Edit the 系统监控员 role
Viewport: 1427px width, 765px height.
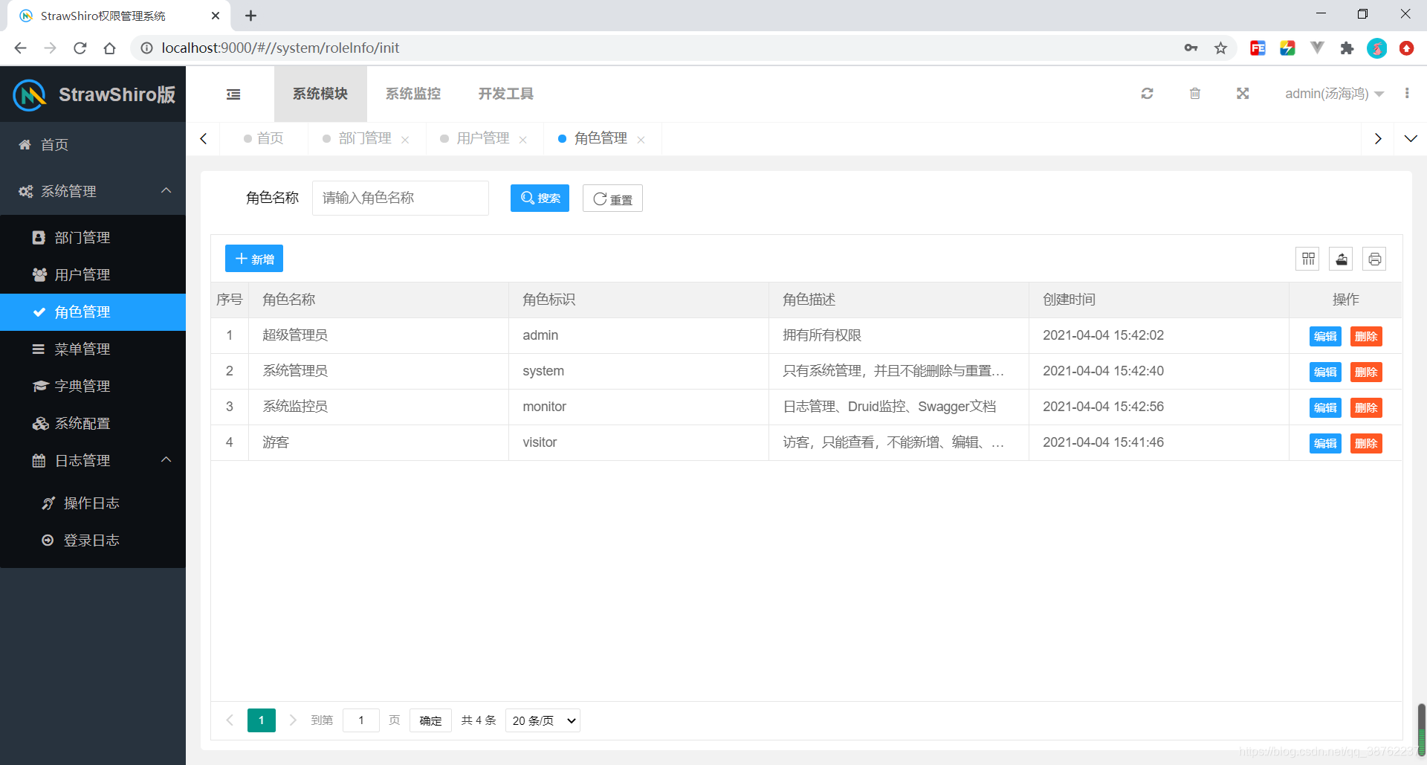coord(1325,407)
